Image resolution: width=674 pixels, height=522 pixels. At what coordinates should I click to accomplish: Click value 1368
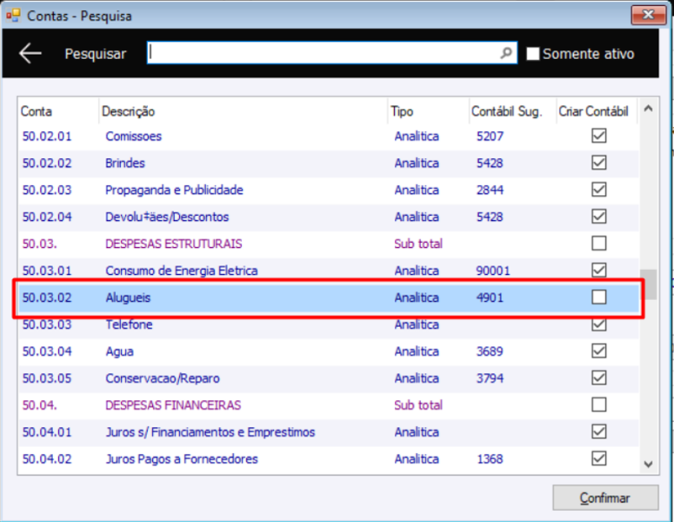coord(490,458)
